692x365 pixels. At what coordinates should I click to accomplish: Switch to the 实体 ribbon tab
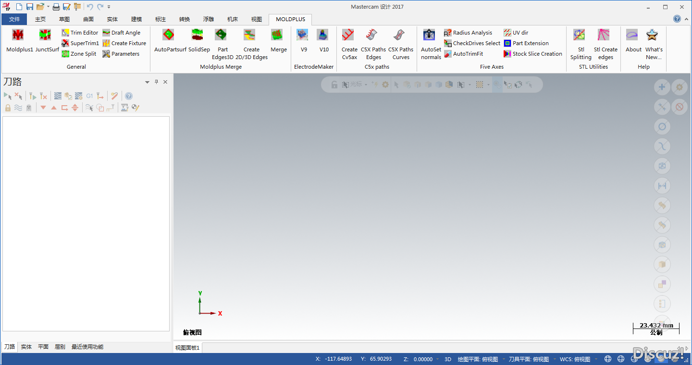(112, 19)
